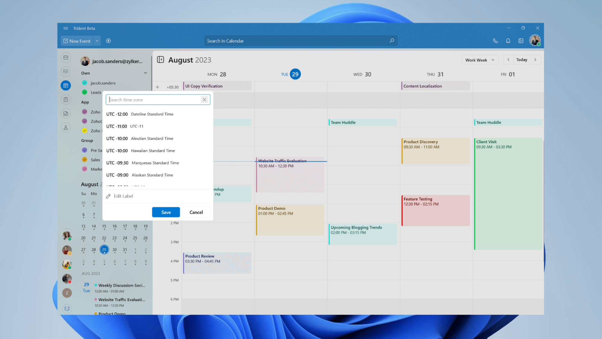The image size is (602, 339).
Task: Collapse the sidebar panel icon beside August 2023
Action: tap(160, 60)
